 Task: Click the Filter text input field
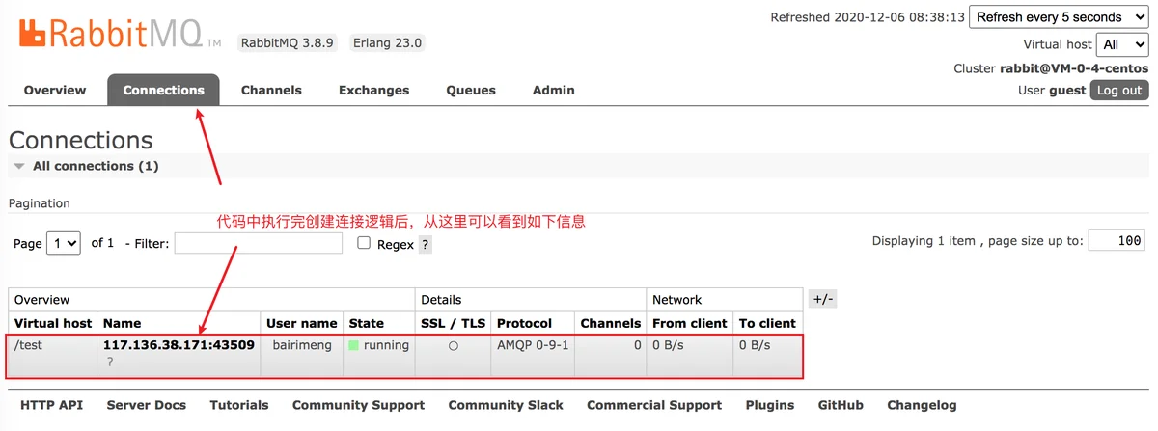(258, 243)
